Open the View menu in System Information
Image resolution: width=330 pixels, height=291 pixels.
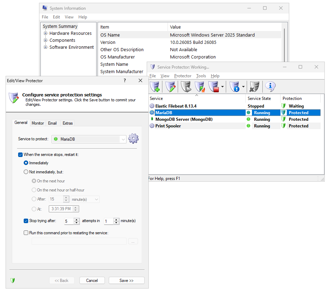tap(69, 17)
